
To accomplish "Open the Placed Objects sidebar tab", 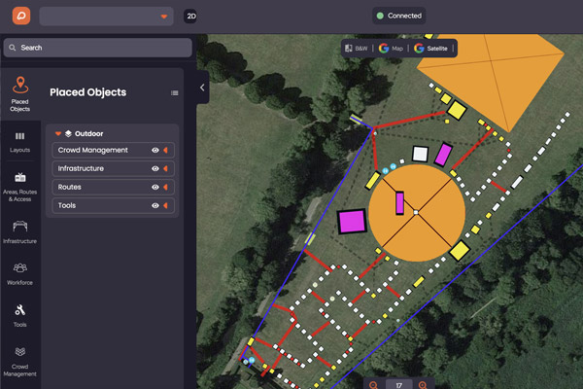I will click(20, 94).
